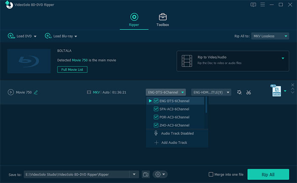This screenshot has height=183, width=297.
Task: Click the 01:36:21 duration text
Action: coord(119,92)
